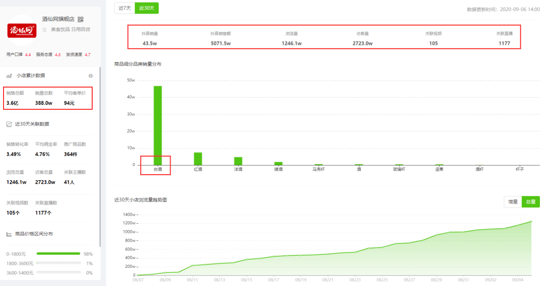Image resolution: width=547 pixels, height=286 pixels.
Task: Click the 0-1800元 price range progress bar
Action: click(x=59, y=254)
